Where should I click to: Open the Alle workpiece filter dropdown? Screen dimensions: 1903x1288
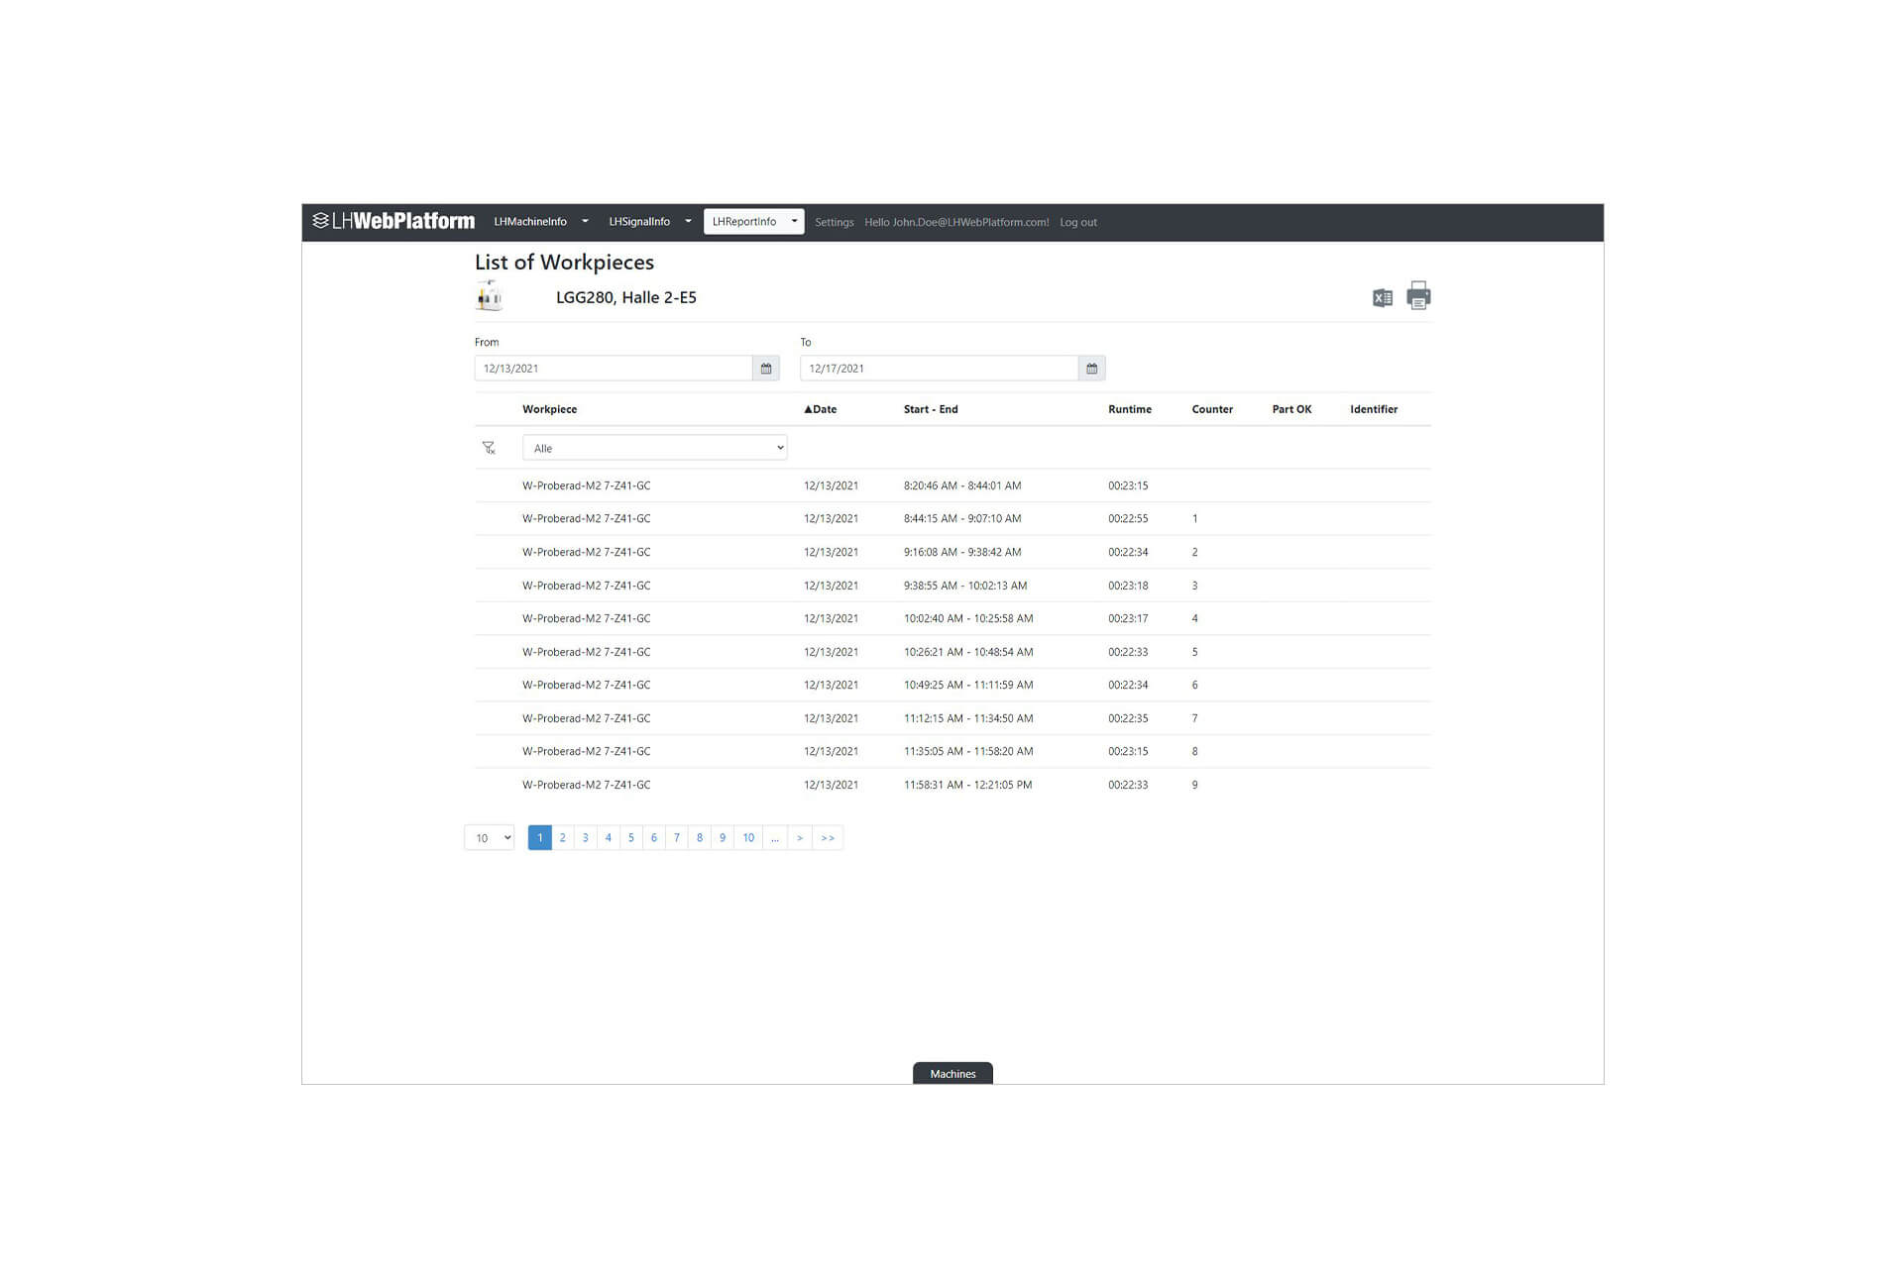tap(654, 448)
